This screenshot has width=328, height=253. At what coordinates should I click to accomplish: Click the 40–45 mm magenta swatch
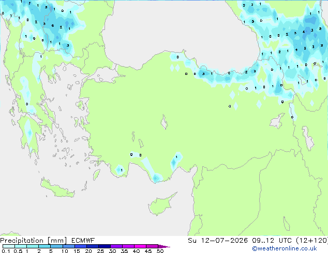click(140, 246)
